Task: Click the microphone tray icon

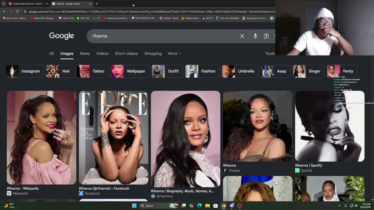Action: click(x=346, y=206)
